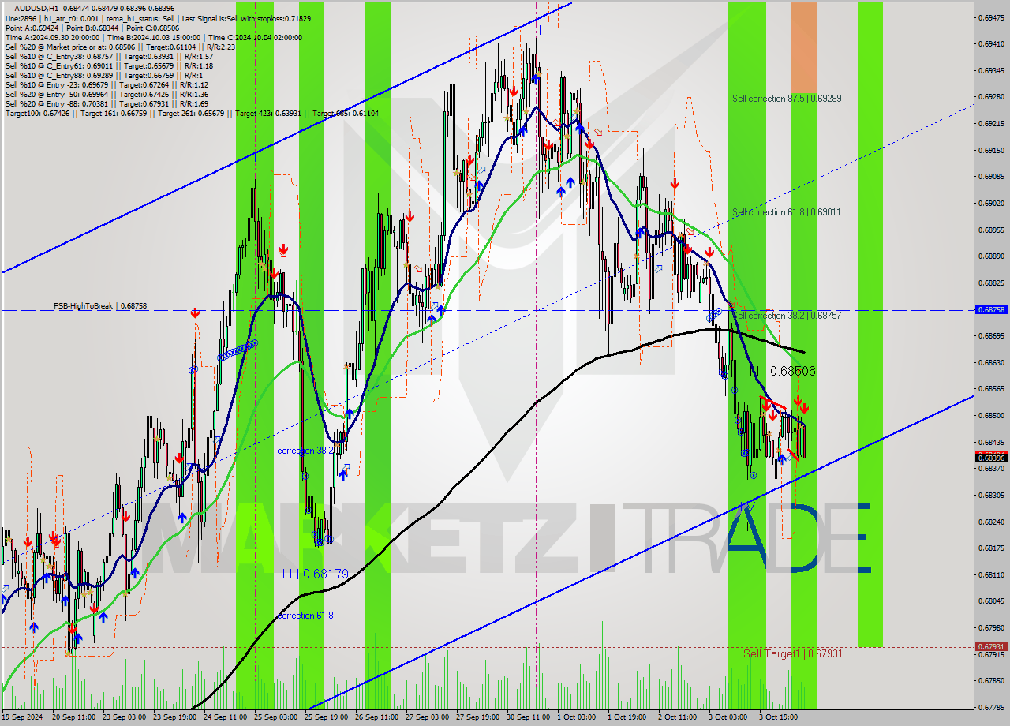This screenshot has height=726, width=1010.
Task: Click the 0.68825 price axis label
Action: tap(991, 283)
